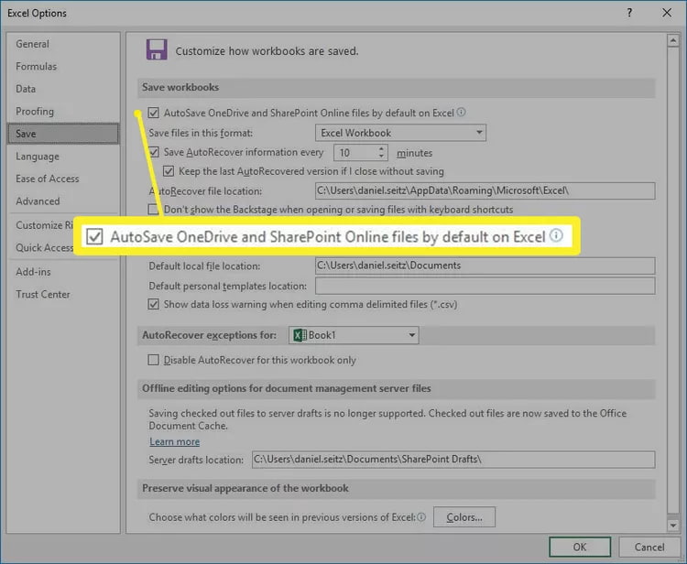Check Disable AutoRecover for this workbook only
The image size is (687, 564).
pyautogui.click(x=153, y=360)
